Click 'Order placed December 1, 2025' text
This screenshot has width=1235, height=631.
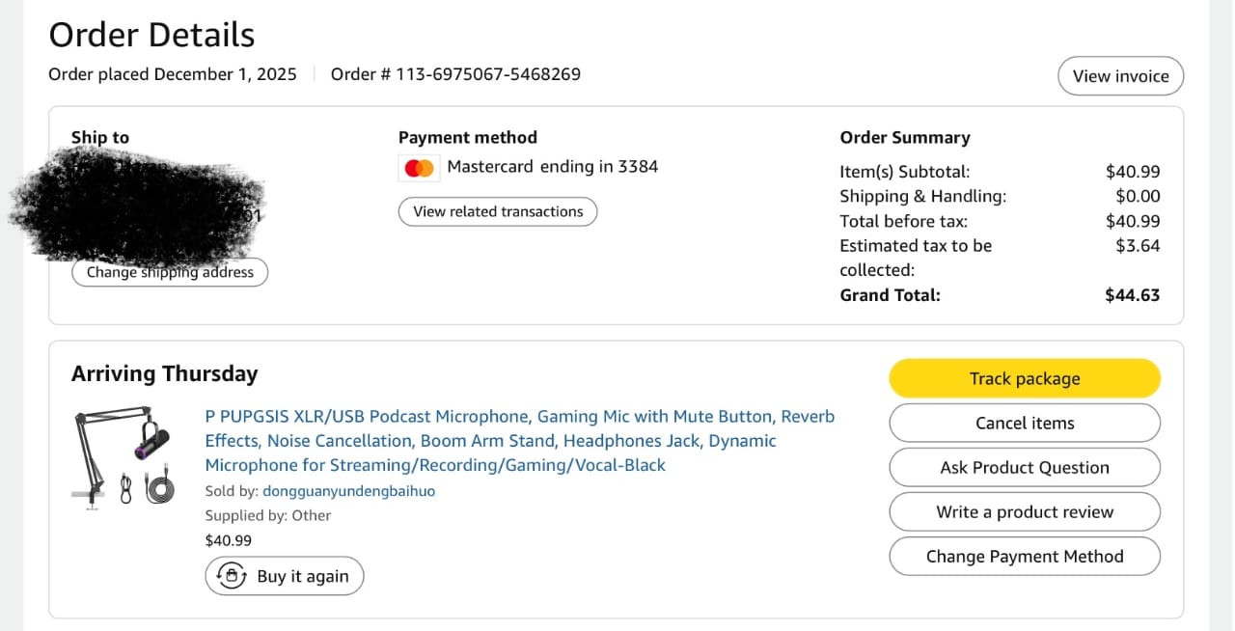pyautogui.click(x=173, y=74)
